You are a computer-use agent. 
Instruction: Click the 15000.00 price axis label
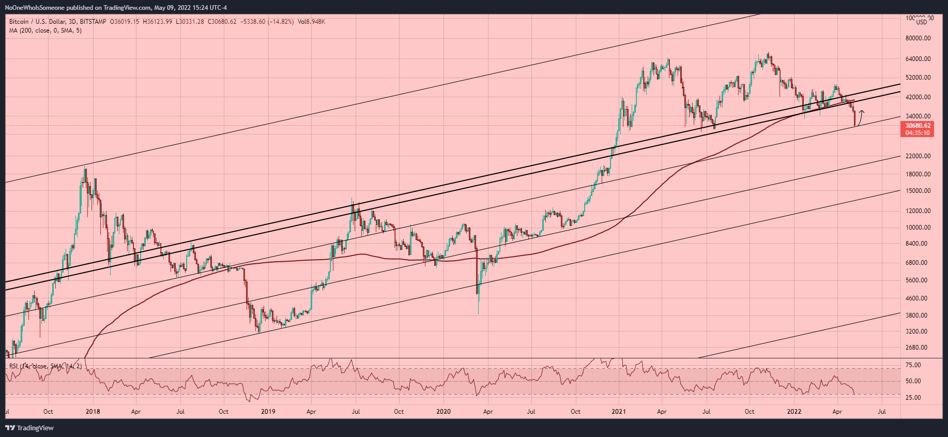pos(918,191)
